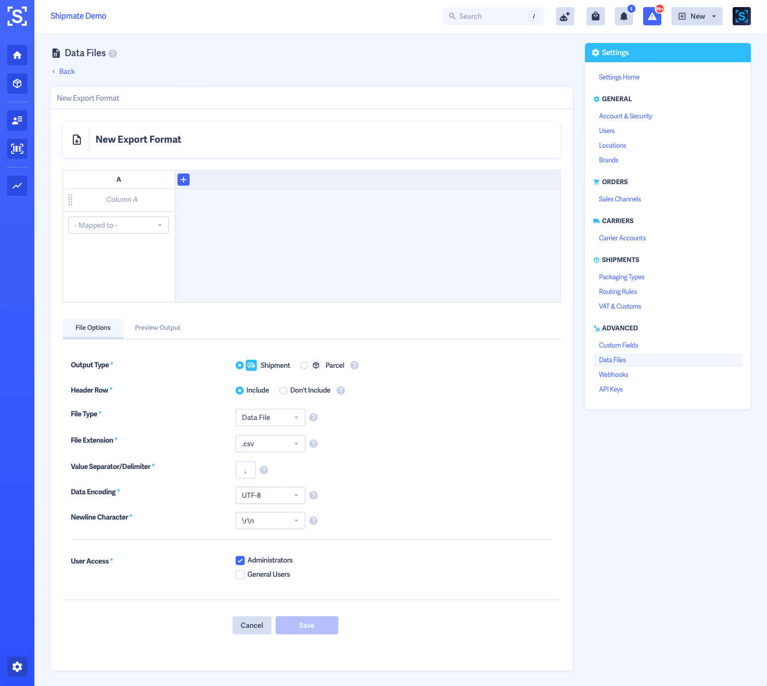Open the contacts icon in sidebar
Image resolution: width=767 pixels, height=686 pixels.
[x=17, y=120]
